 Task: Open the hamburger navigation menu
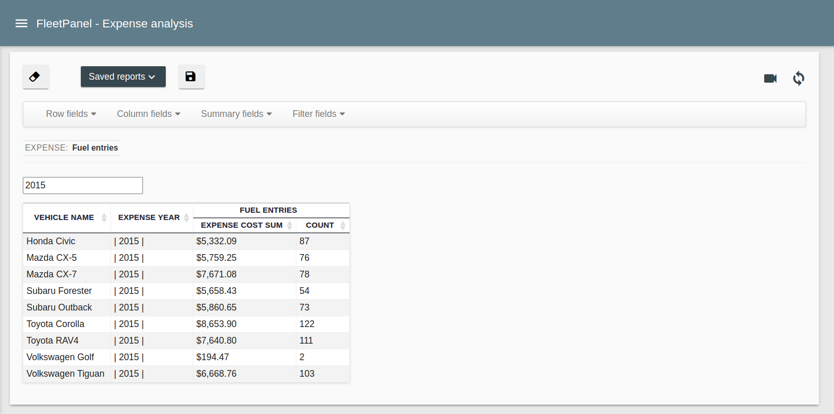point(21,23)
